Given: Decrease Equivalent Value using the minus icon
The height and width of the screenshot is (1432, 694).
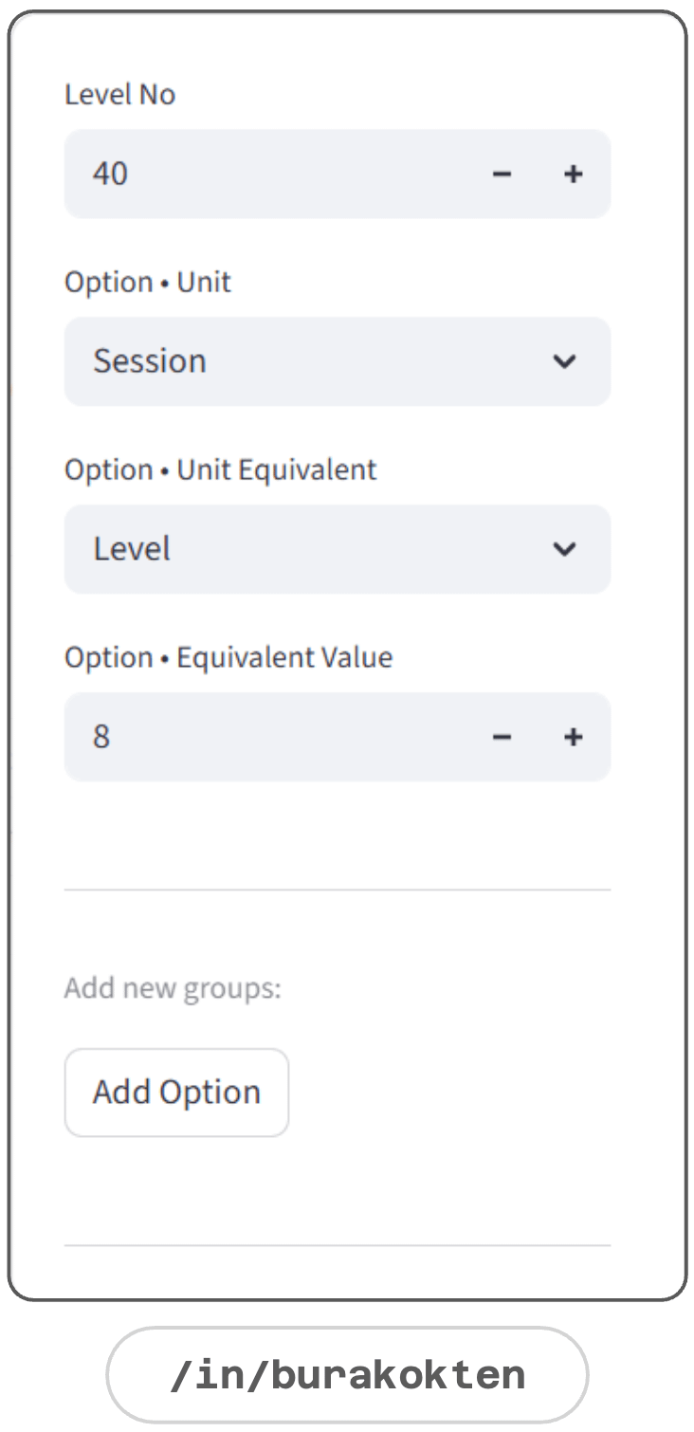Looking at the screenshot, I should (502, 737).
